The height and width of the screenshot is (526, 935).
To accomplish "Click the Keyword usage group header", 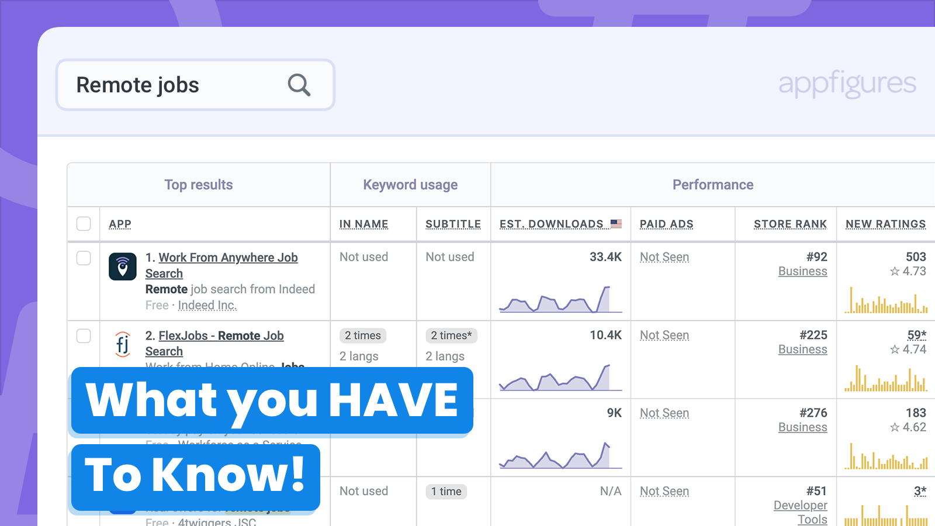I will click(x=410, y=185).
